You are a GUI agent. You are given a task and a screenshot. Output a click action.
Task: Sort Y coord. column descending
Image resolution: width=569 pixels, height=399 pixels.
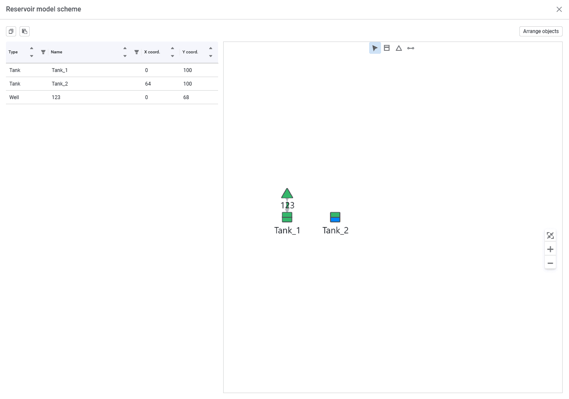(210, 56)
